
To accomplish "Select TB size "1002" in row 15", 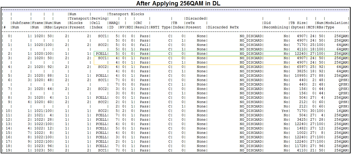I will (301, 133).
